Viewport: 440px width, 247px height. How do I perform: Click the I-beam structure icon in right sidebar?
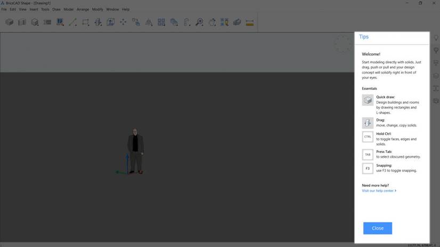[436, 88]
